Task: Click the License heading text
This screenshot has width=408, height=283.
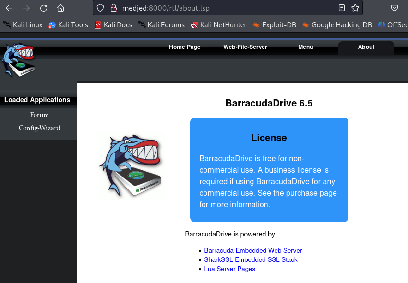Action: [x=269, y=138]
